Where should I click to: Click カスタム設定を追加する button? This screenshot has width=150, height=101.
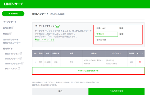[x=88, y=71]
